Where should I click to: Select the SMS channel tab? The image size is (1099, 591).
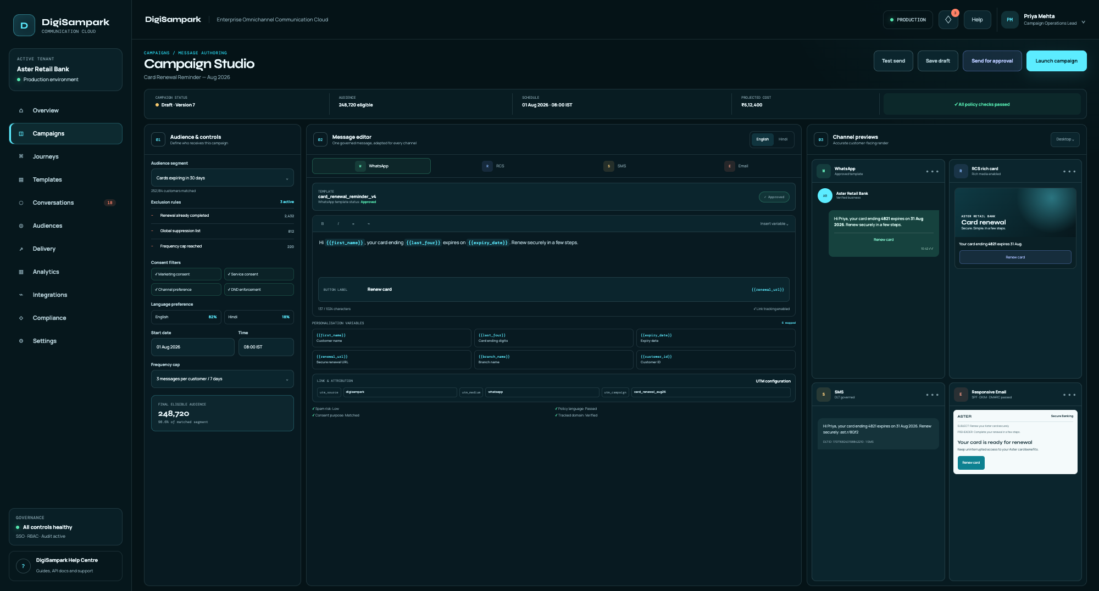coord(614,166)
